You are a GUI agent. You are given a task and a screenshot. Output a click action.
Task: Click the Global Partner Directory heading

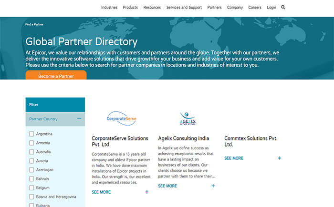pyautogui.click(x=82, y=42)
